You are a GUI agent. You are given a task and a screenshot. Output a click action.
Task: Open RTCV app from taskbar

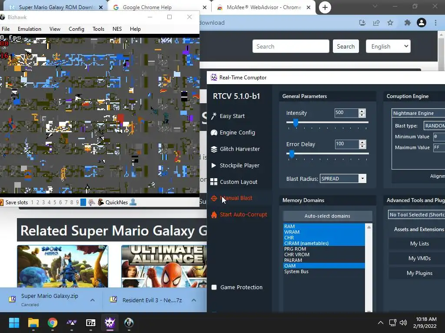(110, 323)
